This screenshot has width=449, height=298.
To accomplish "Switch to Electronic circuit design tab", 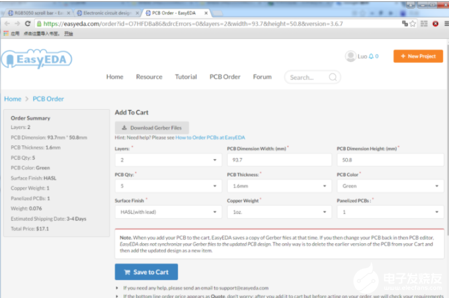I will [107, 13].
